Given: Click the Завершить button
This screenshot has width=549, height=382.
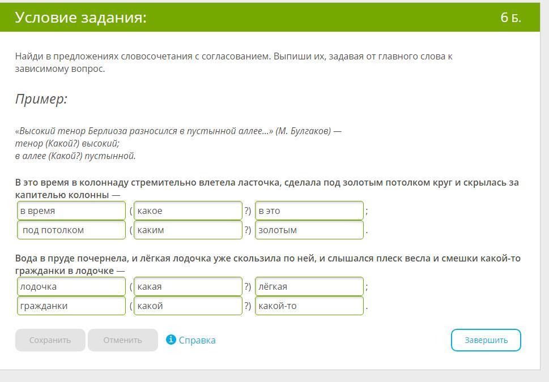Looking at the screenshot, I should coord(486,340).
